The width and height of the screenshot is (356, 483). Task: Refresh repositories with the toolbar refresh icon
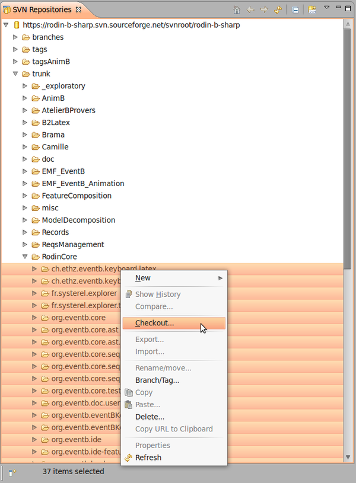click(x=278, y=10)
